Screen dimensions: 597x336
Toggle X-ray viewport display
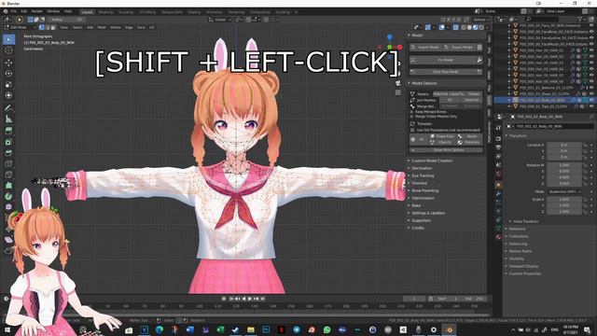456,27
